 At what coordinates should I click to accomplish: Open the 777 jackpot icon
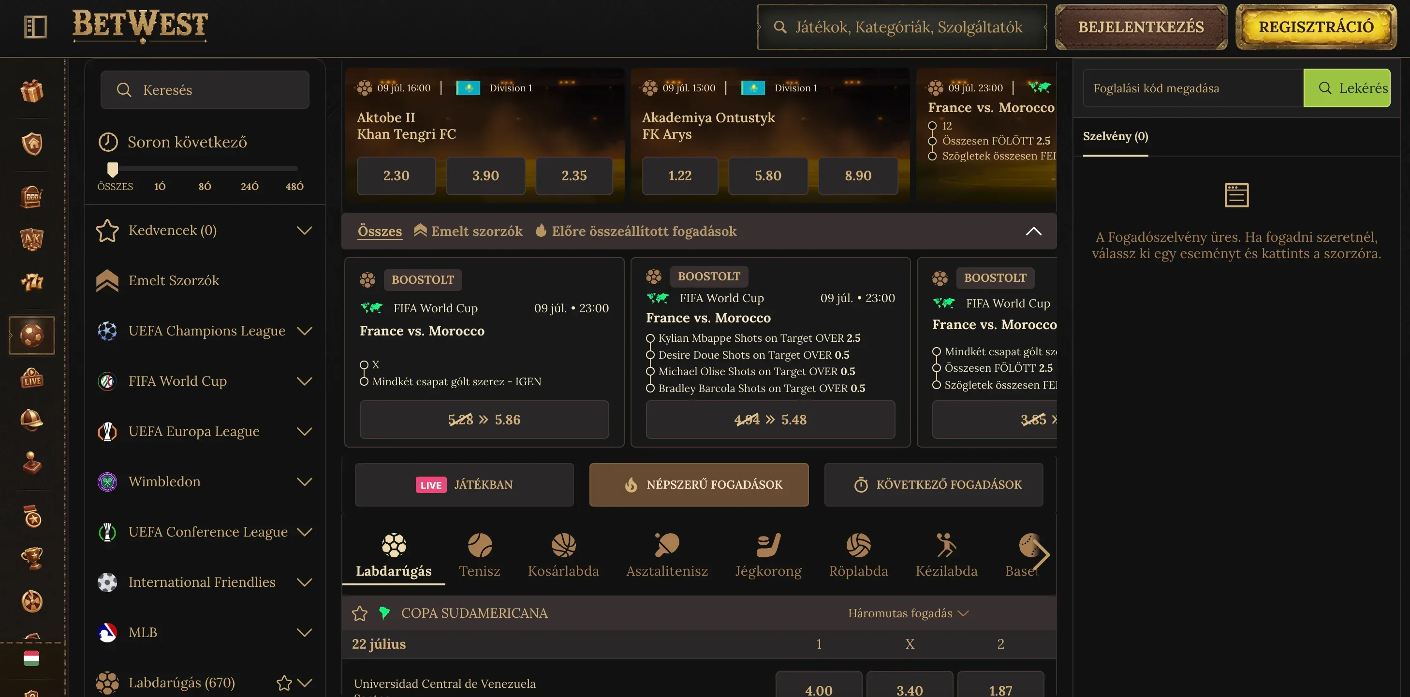pyautogui.click(x=32, y=282)
